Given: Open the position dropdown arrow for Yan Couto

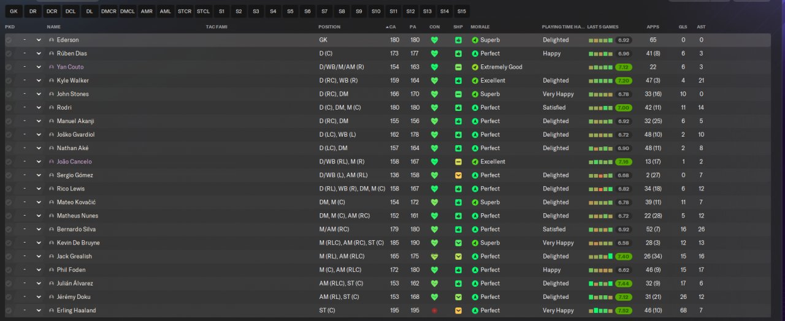Looking at the screenshot, I should (x=39, y=67).
